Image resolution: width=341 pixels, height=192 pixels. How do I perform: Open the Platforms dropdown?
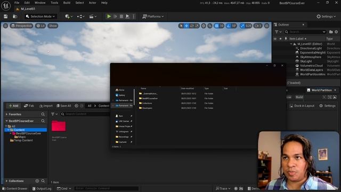(x=153, y=17)
